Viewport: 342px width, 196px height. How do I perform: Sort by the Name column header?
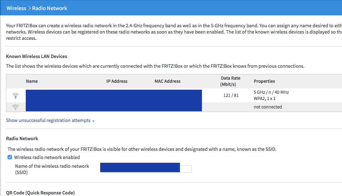tap(32, 81)
